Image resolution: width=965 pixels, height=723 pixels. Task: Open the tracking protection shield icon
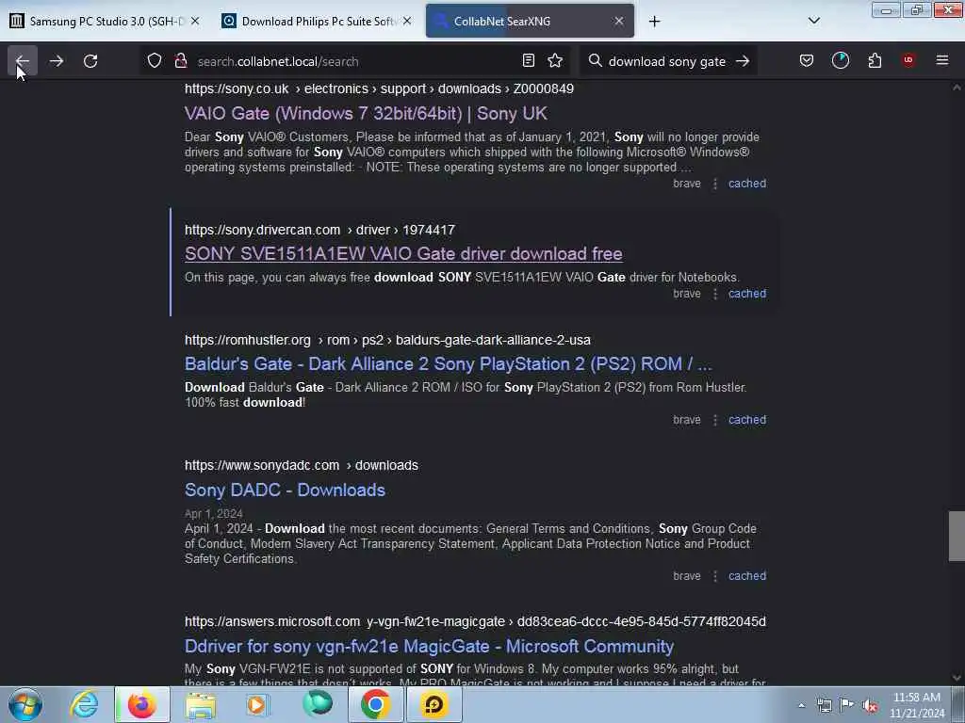pyautogui.click(x=155, y=61)
